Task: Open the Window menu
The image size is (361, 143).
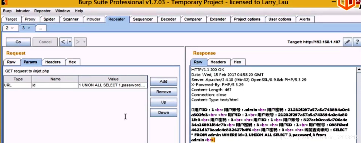Action: (x=62, y=11)
